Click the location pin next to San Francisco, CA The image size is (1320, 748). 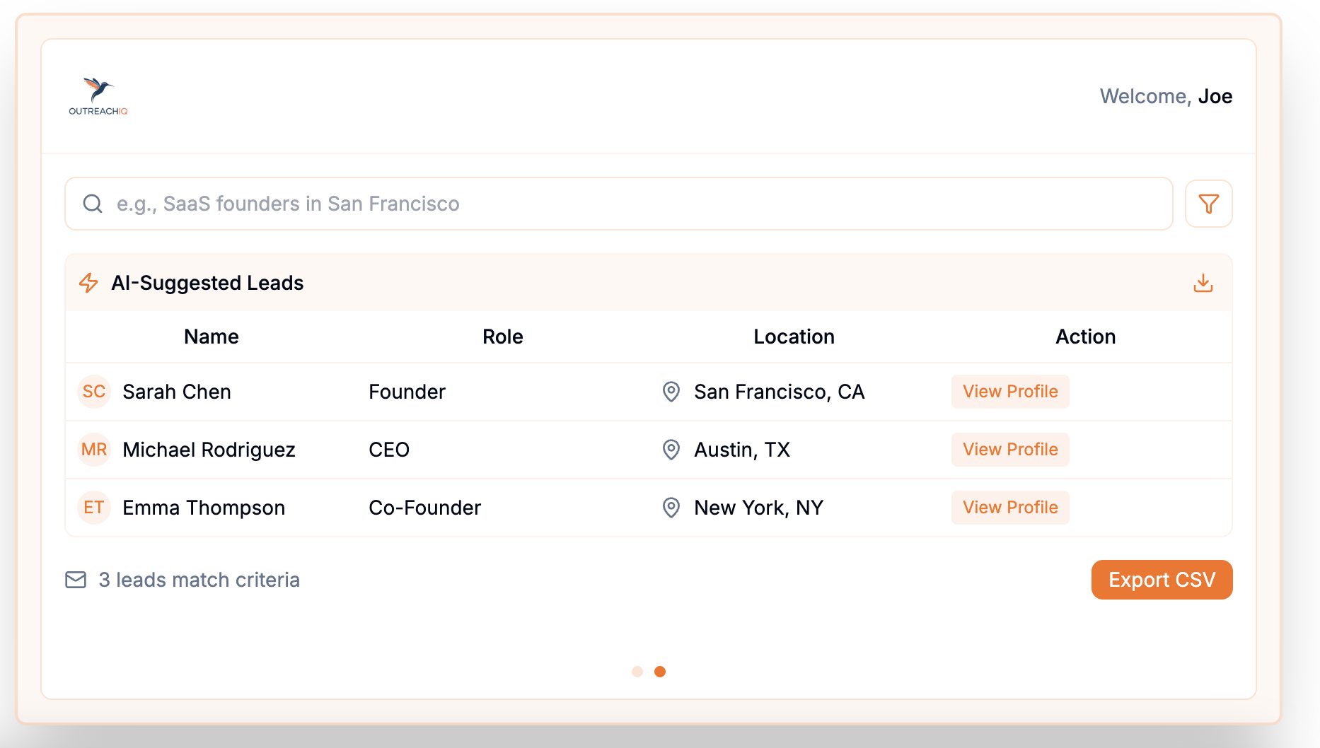[x=671, y=392]
